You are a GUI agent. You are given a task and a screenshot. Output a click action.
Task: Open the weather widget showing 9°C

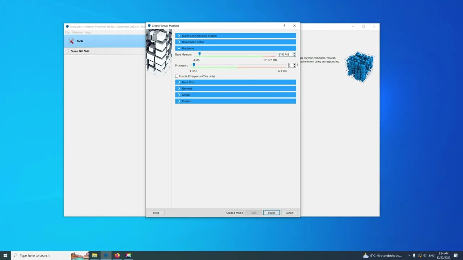[x=382, y=255]
